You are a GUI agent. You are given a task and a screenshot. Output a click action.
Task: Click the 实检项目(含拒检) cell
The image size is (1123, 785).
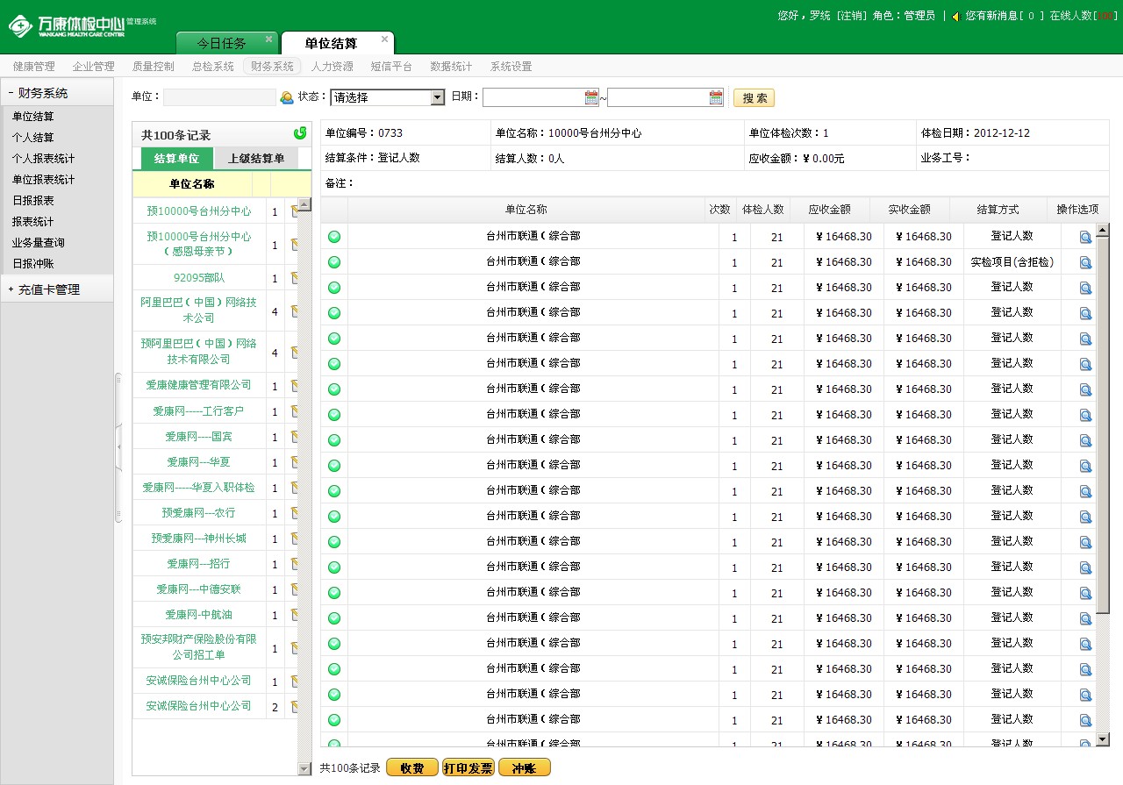click(x=1012, y=262)
